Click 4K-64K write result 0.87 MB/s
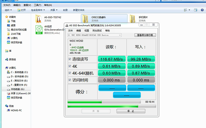Image resolution: width=206 pixels, height=128 pixels. tap(141, 73)
